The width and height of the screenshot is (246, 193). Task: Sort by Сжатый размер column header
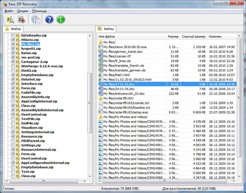coord(194,37)
